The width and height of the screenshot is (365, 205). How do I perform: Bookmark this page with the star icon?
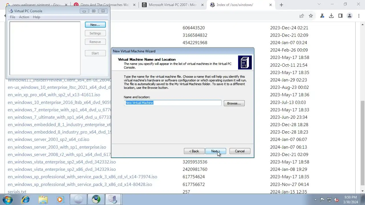pyautogui.click(x=311, y=16)
